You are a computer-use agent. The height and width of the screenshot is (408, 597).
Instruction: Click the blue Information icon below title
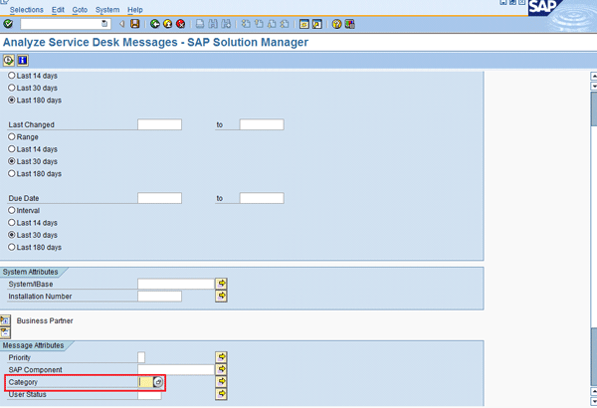pyautogui.click(x=23, y=60)
